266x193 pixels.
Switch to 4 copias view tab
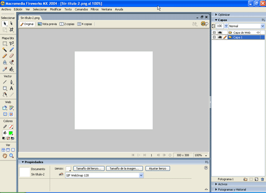click(85, 24)
